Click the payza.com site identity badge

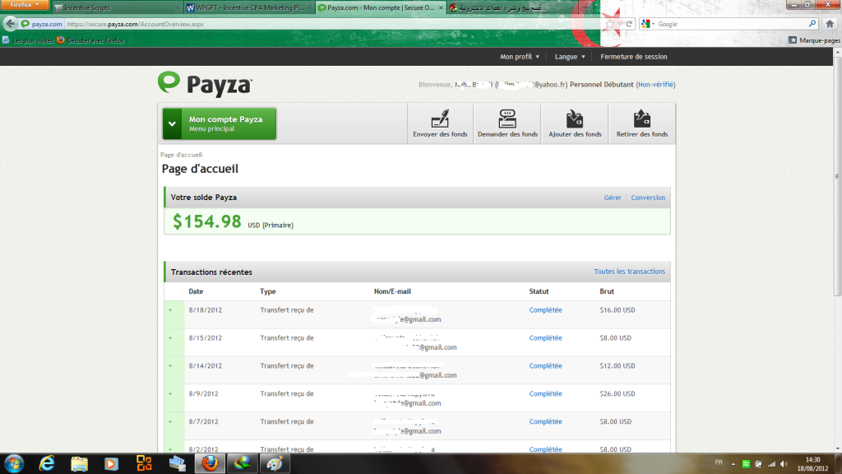(x=42, y=24)
